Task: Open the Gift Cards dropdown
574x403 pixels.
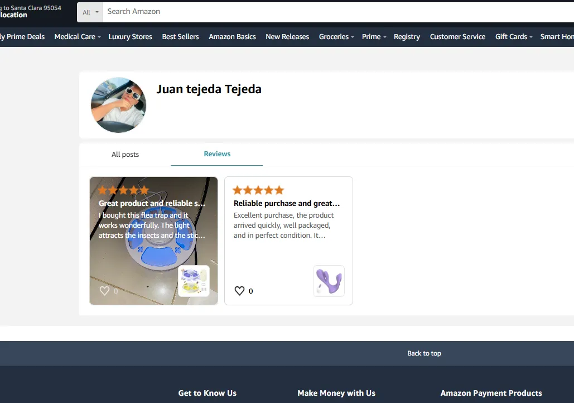Action: [x=513, y=36]
